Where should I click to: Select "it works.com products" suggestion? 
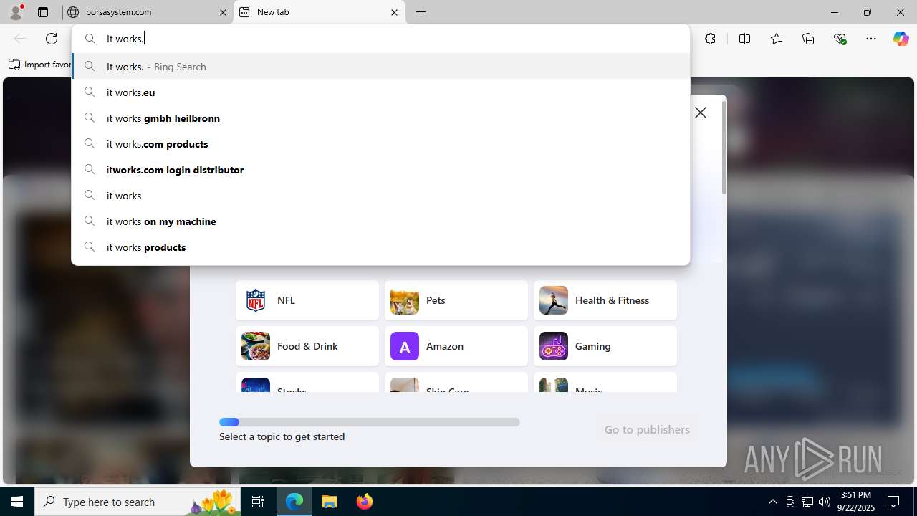pyautogui.click(x=380, y=144)
